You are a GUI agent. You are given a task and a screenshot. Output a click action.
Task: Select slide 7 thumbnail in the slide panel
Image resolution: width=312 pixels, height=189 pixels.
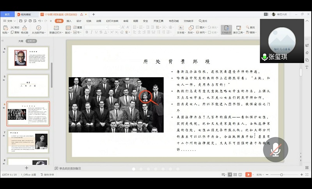[28, 141]
